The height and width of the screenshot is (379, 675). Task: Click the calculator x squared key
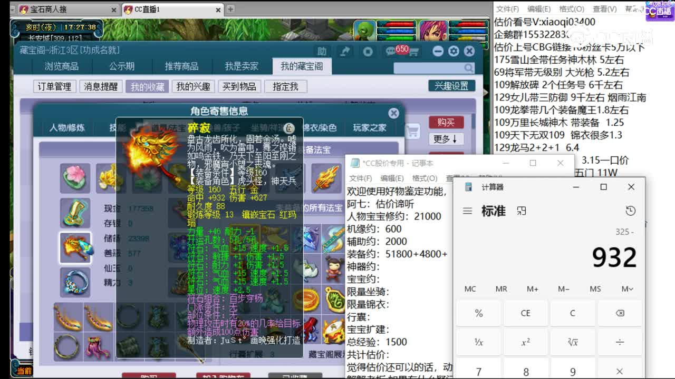[526, 342]
